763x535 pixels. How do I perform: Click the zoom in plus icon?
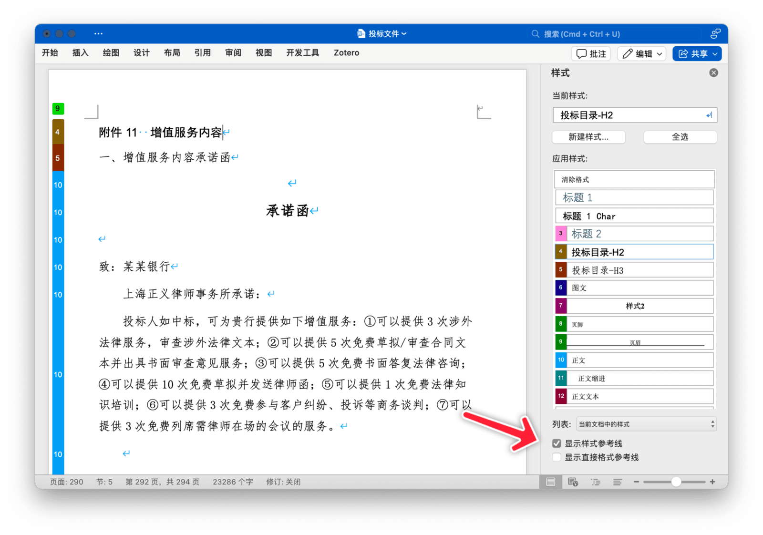click(x=712, y=482)
